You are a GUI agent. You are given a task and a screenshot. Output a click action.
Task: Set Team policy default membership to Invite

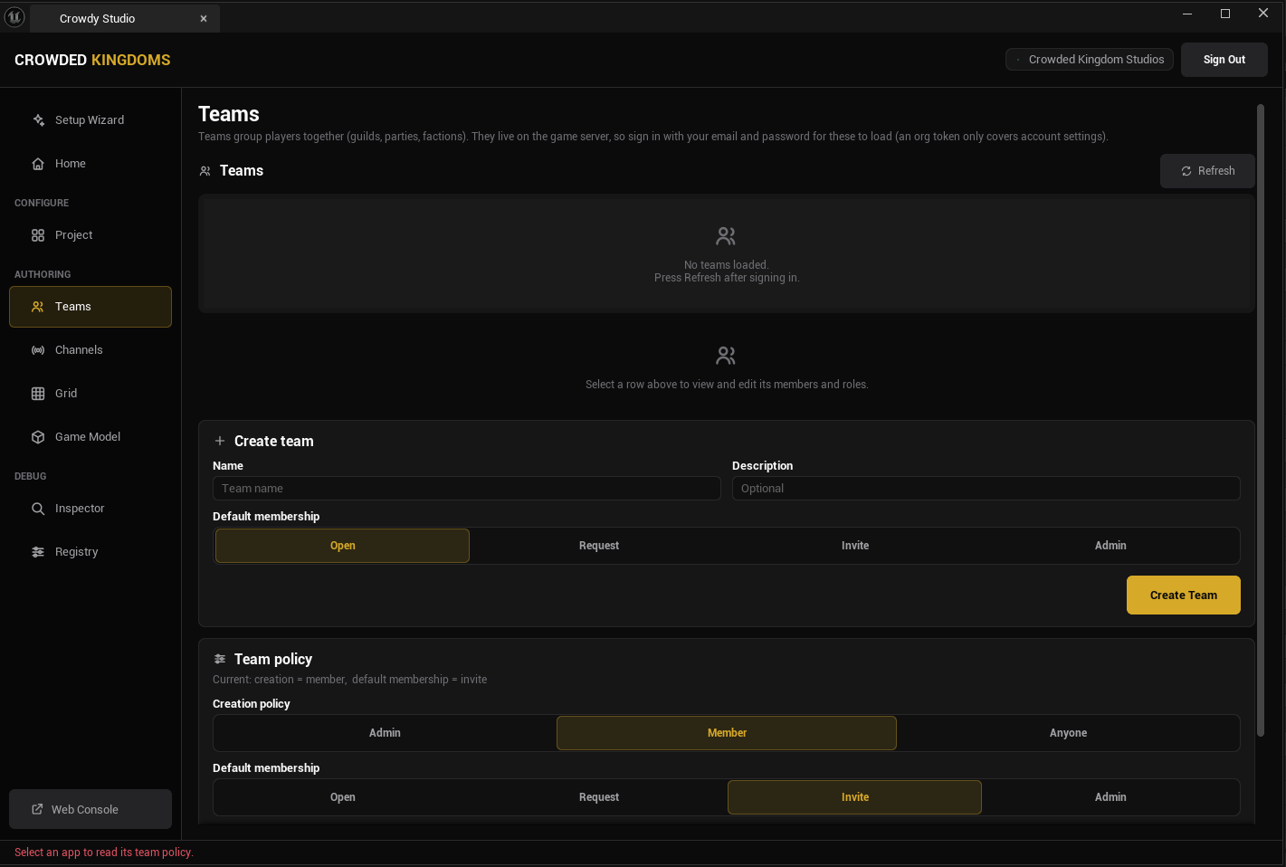point(854,797)
